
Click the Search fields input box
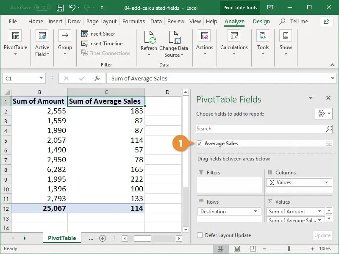pyautogui.click(x=260, y=129)
